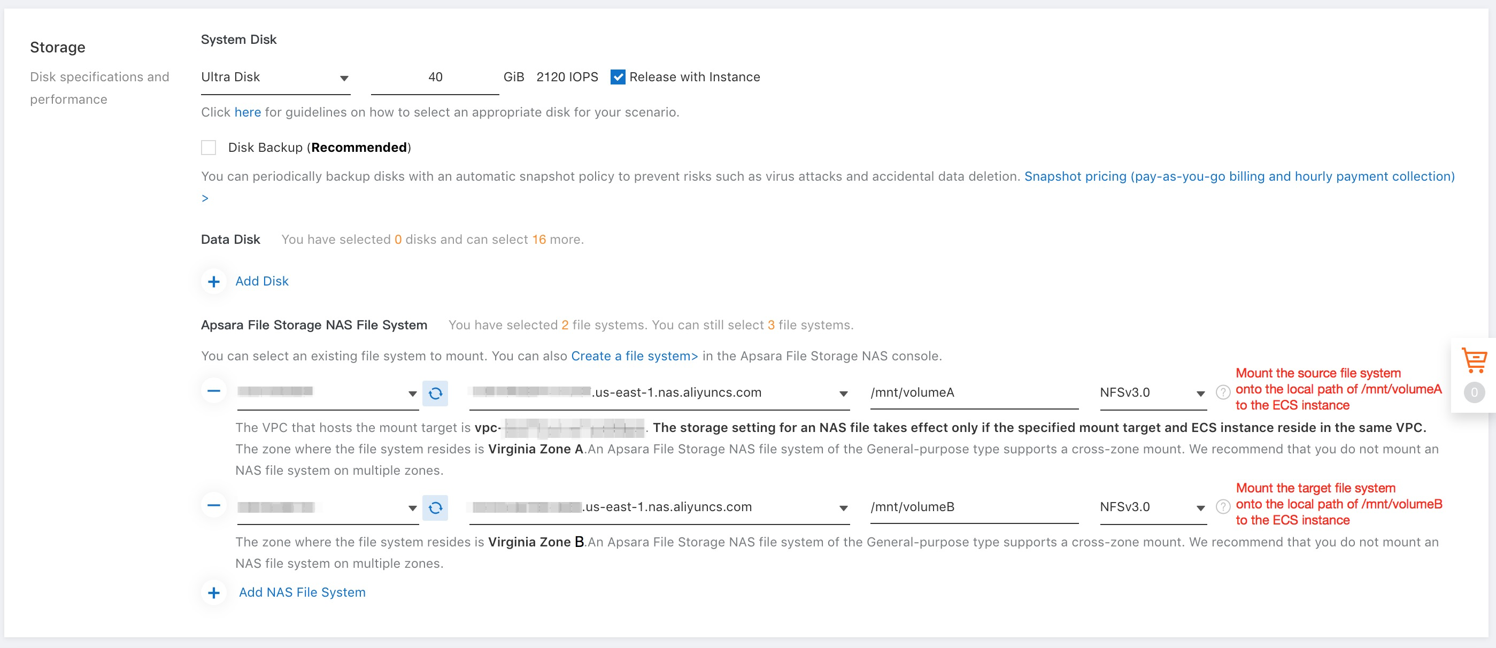Click the Add Disk link

coord(262,281)
